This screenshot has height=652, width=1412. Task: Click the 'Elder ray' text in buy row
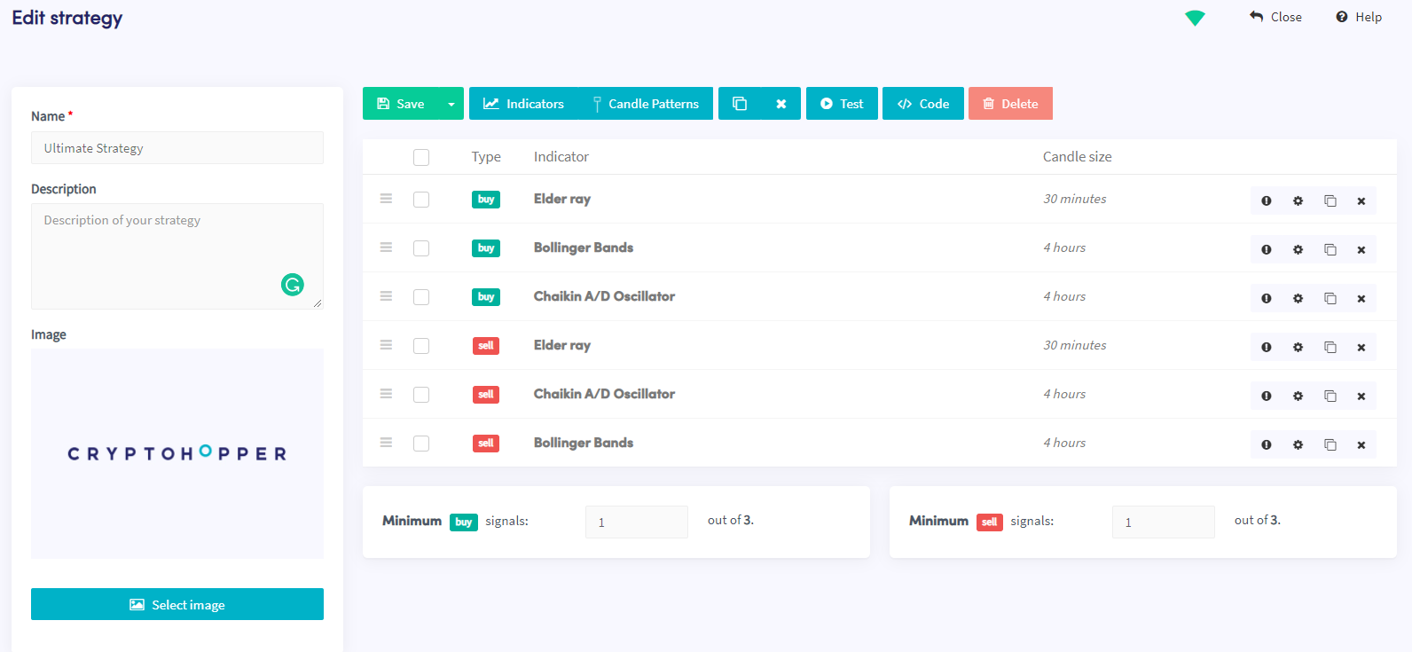click(x=562, y=199)
